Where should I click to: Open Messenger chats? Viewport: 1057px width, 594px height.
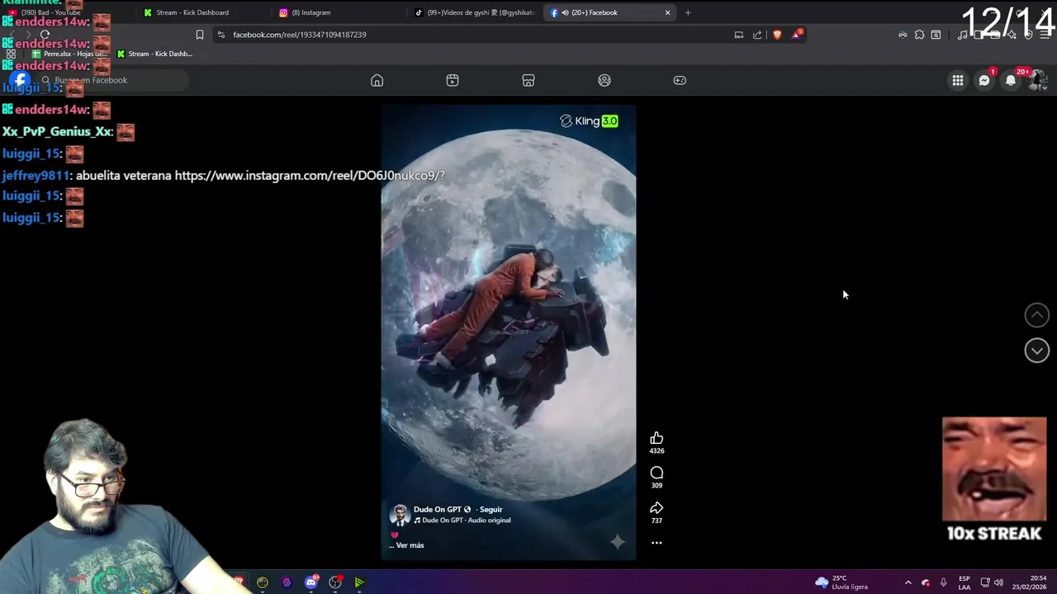tap(984, 80)
